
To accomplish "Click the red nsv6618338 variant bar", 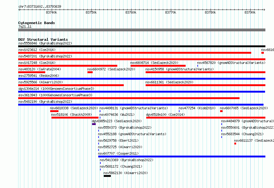I will pos(54,111).
